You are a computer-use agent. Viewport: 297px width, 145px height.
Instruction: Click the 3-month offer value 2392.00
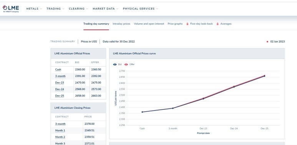(x=96, y=76)
